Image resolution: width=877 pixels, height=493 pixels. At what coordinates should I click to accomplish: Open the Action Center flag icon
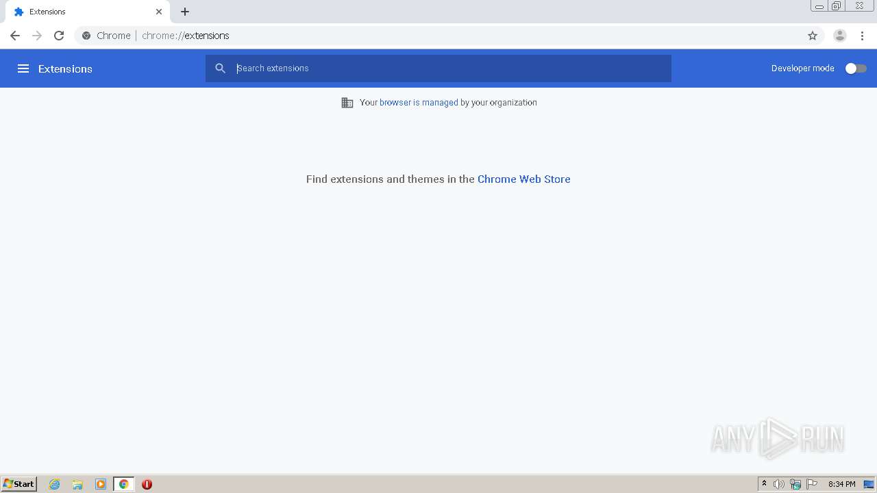click(812, 484)
